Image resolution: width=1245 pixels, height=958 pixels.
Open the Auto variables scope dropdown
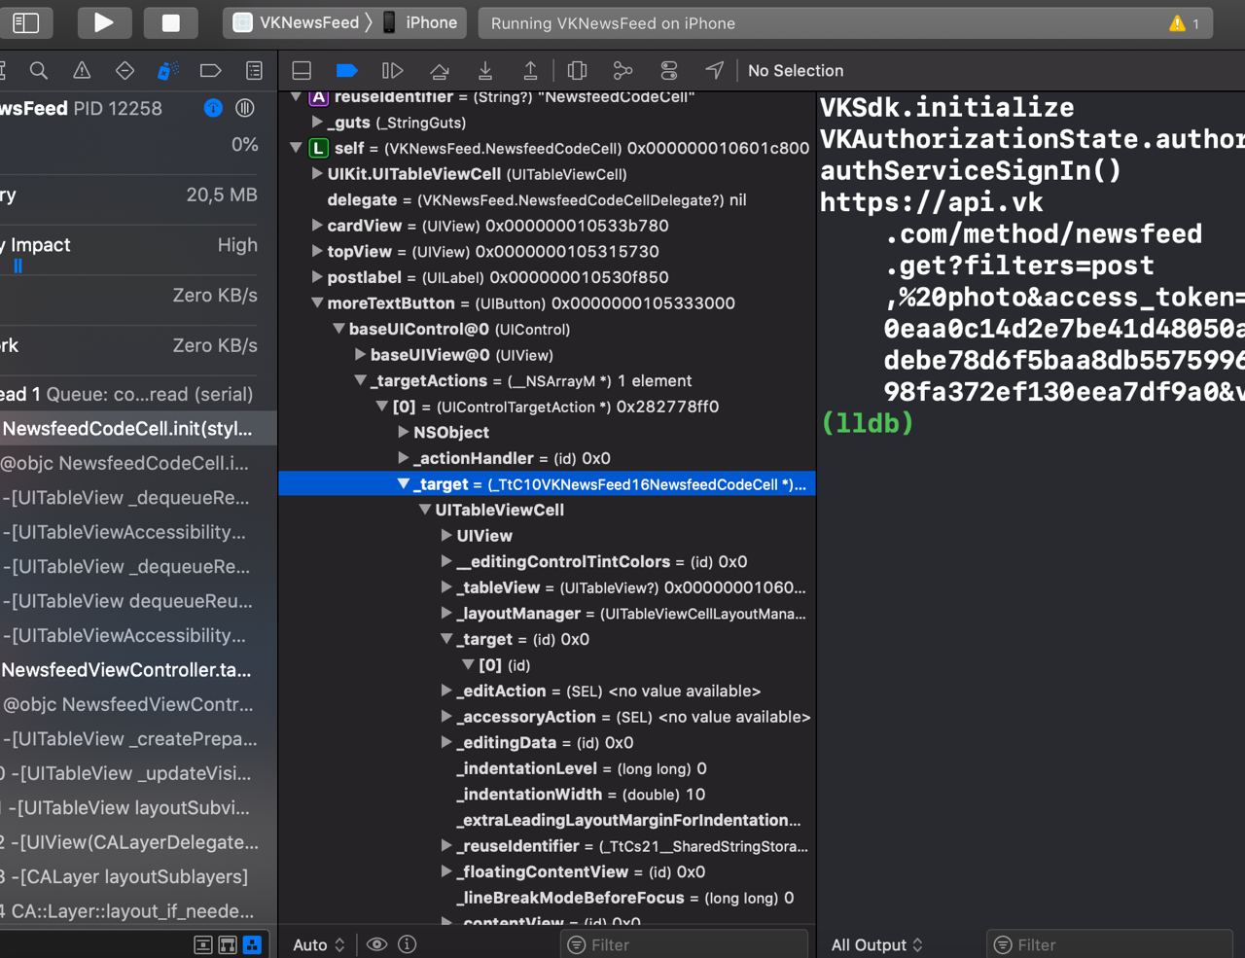pyautogui.click(x=319, y=944)
